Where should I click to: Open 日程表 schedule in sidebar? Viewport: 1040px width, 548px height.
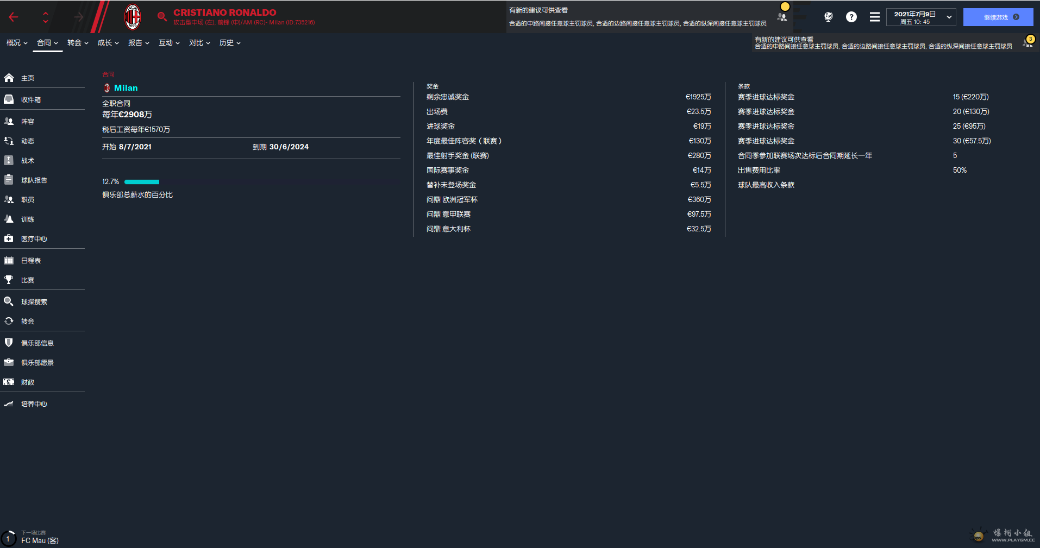(x=42, y=261)
